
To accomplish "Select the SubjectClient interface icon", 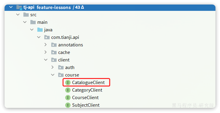I will tap(68, 105).
